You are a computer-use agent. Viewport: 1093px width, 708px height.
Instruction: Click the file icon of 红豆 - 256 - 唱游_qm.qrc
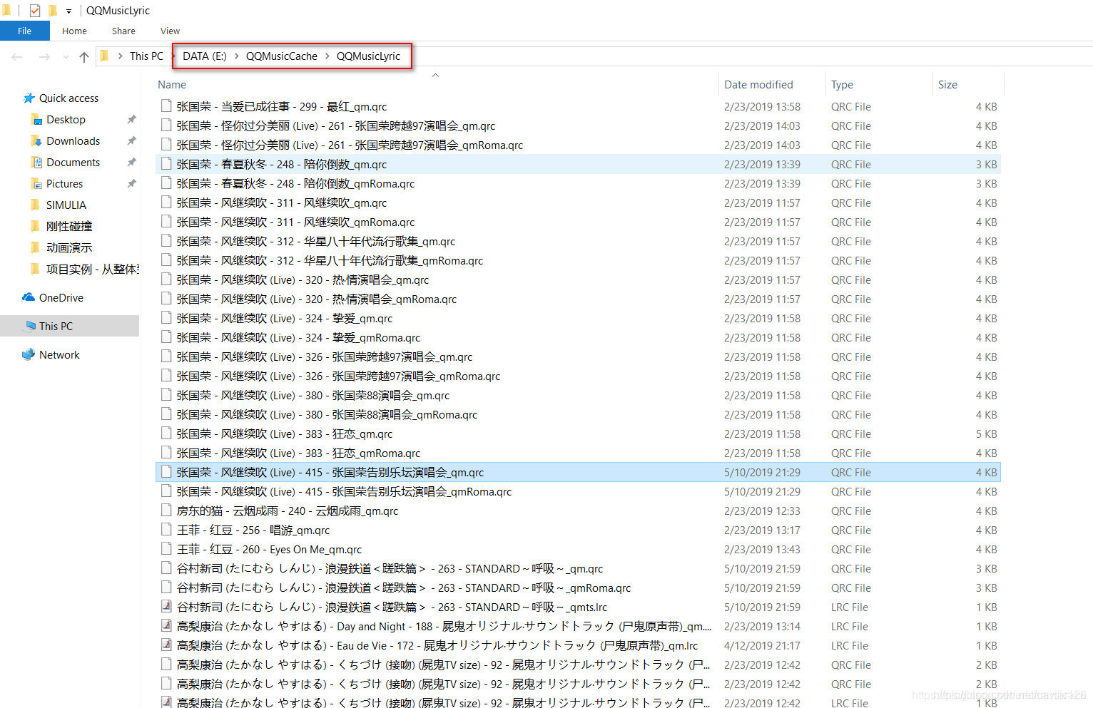pos(166,529)
